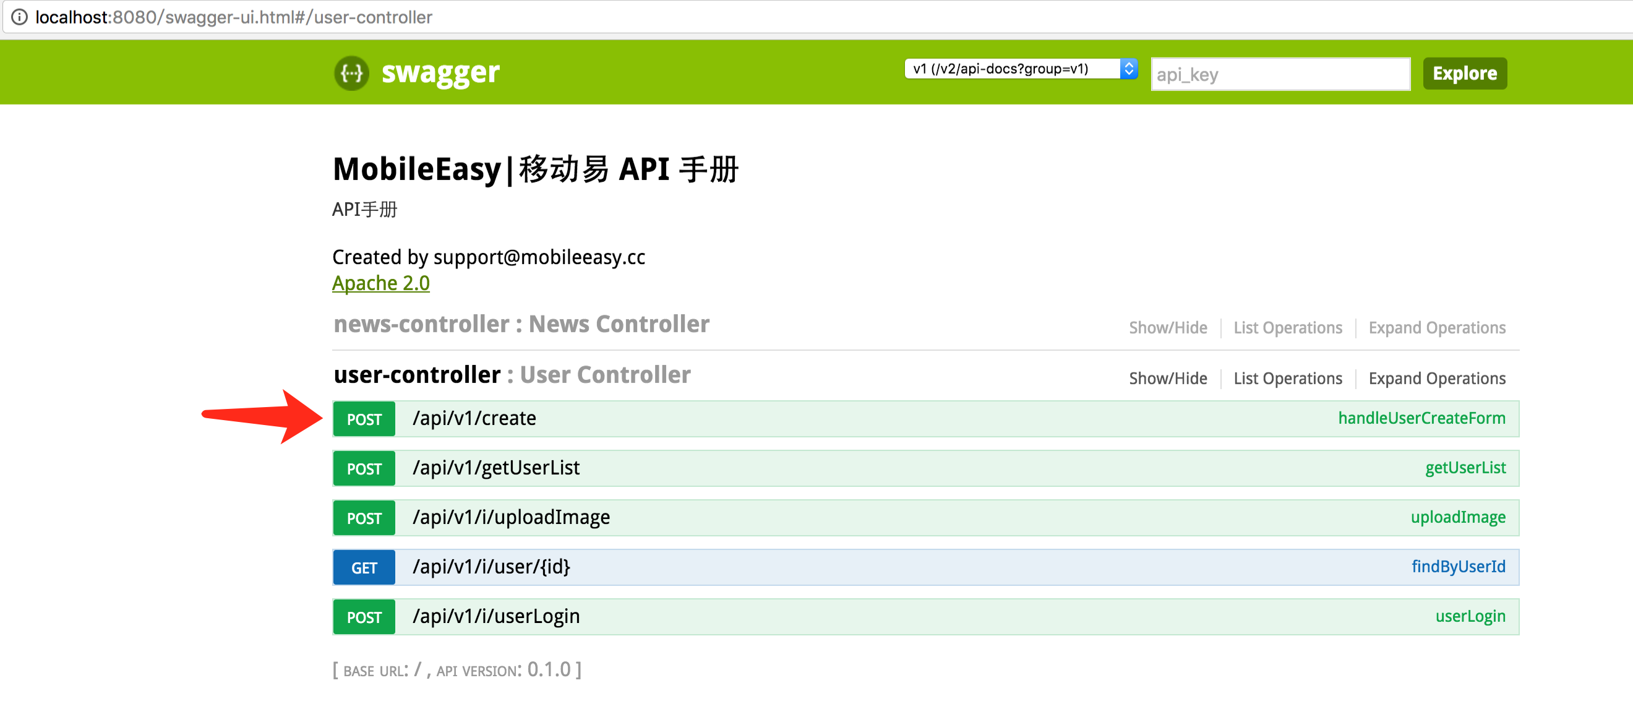The height and width of the screenshot is (709, 1633).
Task: Click List Operations for user-controller
Action: tap(1287, 379)
